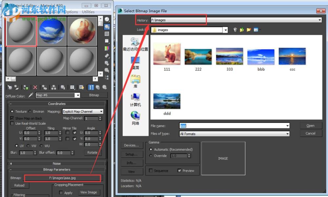Open the Files of type dropdown
The image size is (328, 197).
(x=287, y=134)
